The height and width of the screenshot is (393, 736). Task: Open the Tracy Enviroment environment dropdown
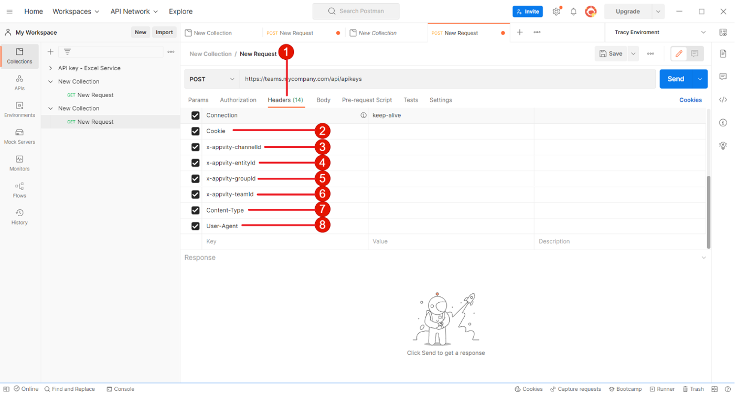tap(660, 33)
